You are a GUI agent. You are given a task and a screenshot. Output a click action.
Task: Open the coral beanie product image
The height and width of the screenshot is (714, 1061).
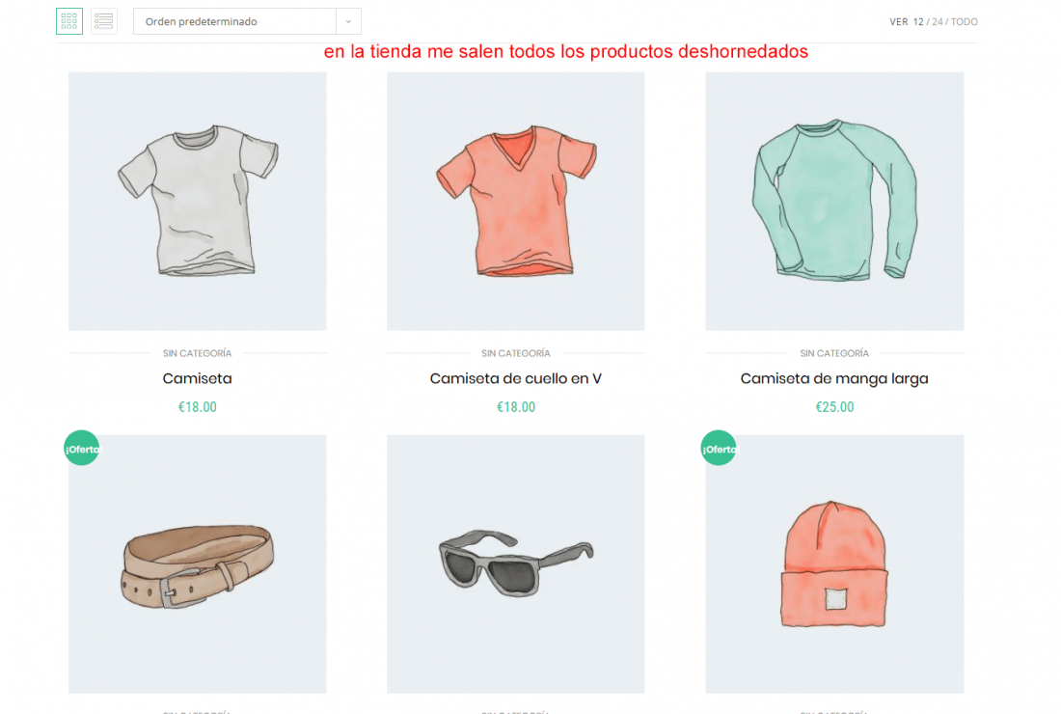coord(834,563)
